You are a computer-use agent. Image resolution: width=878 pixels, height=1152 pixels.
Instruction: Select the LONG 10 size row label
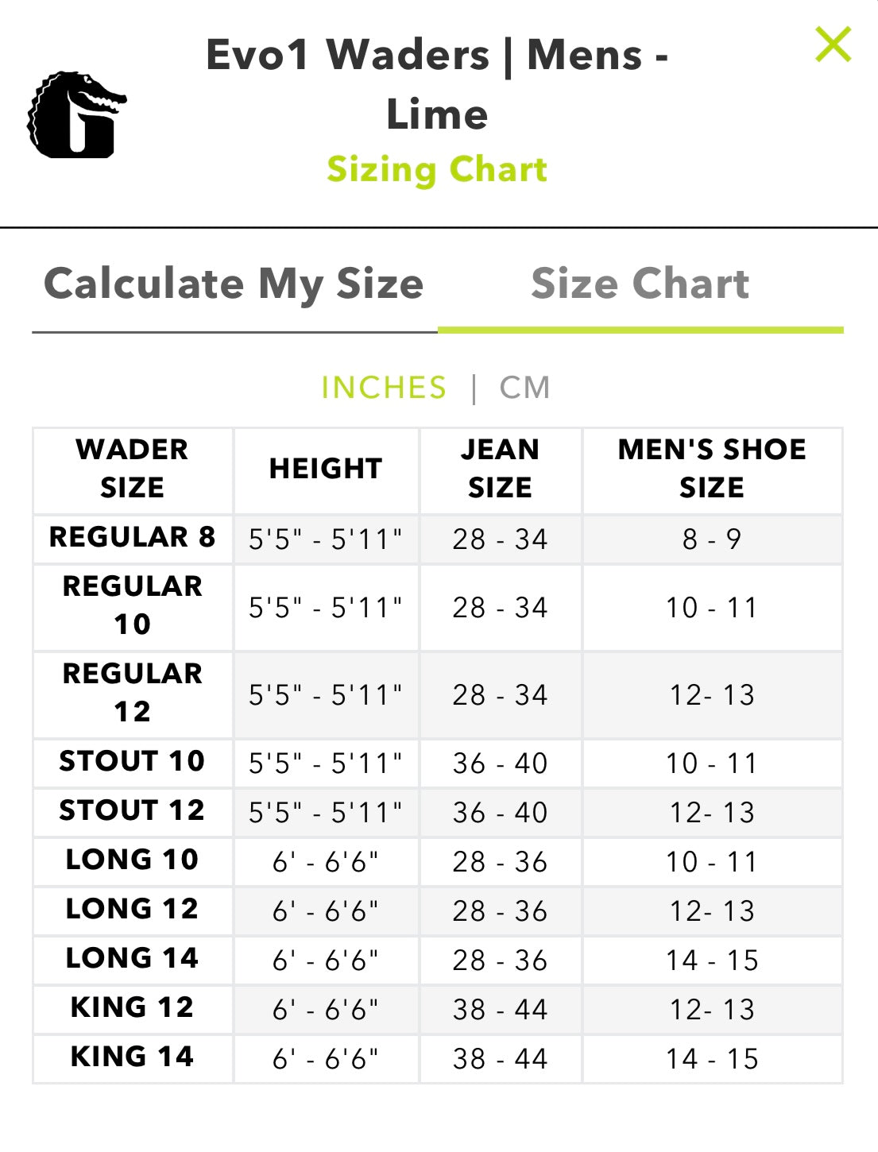pyautogui.click(x=133, y=860)
